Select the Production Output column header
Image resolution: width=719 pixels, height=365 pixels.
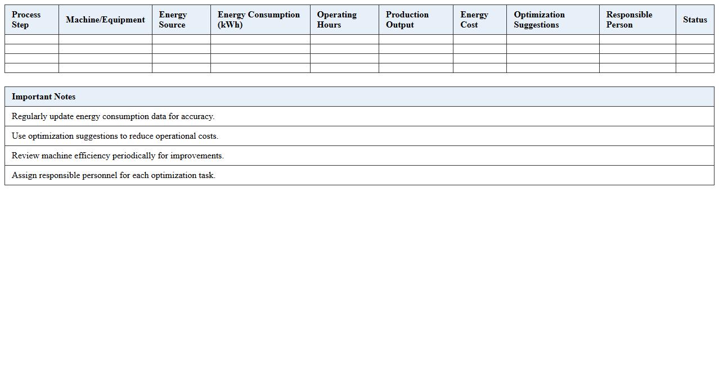coord(407,20)
